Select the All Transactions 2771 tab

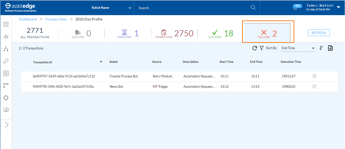tap(35, 33)
